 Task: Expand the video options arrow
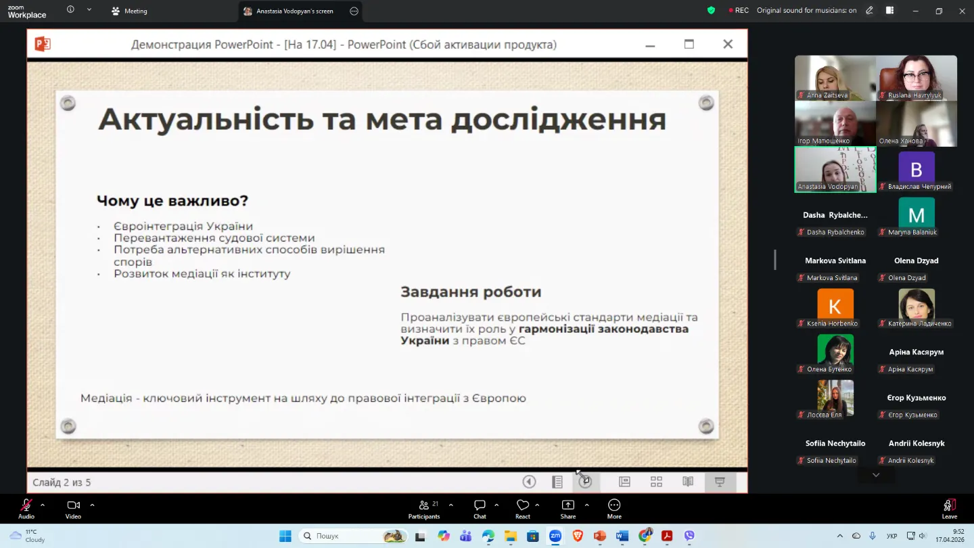click(x=92, y=505)
